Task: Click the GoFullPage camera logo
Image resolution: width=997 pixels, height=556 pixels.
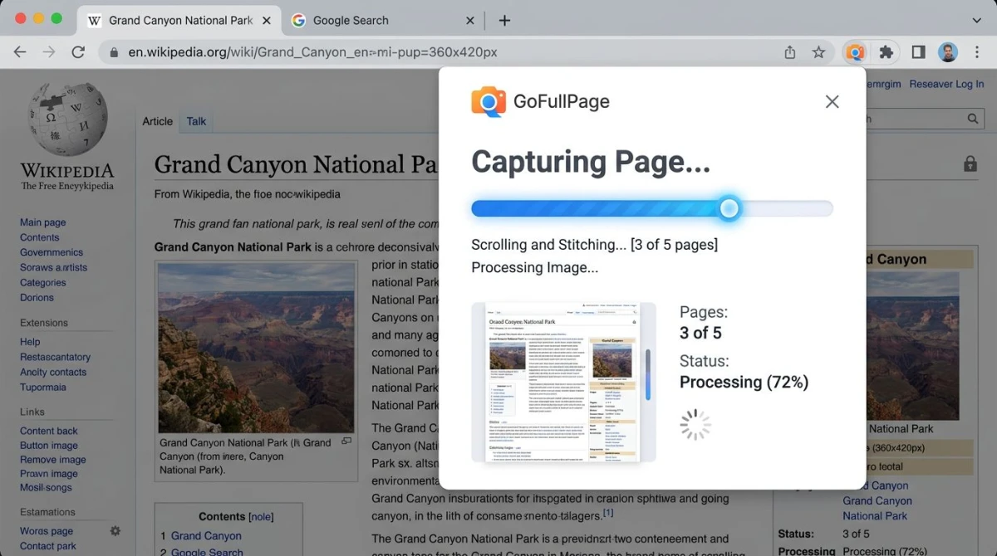Action: point(489,101)
